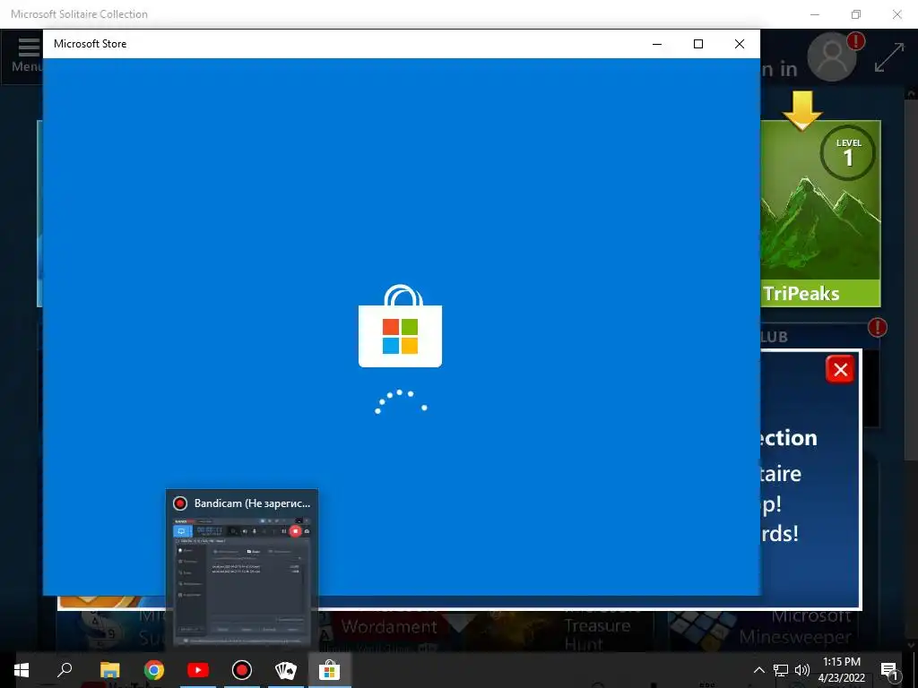
Task: Maximize the Microsoft Store window
Action: tap(697, 44)
